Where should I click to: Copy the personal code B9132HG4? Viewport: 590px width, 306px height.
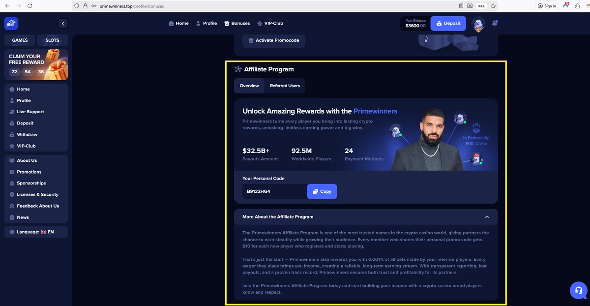point(322,191)
